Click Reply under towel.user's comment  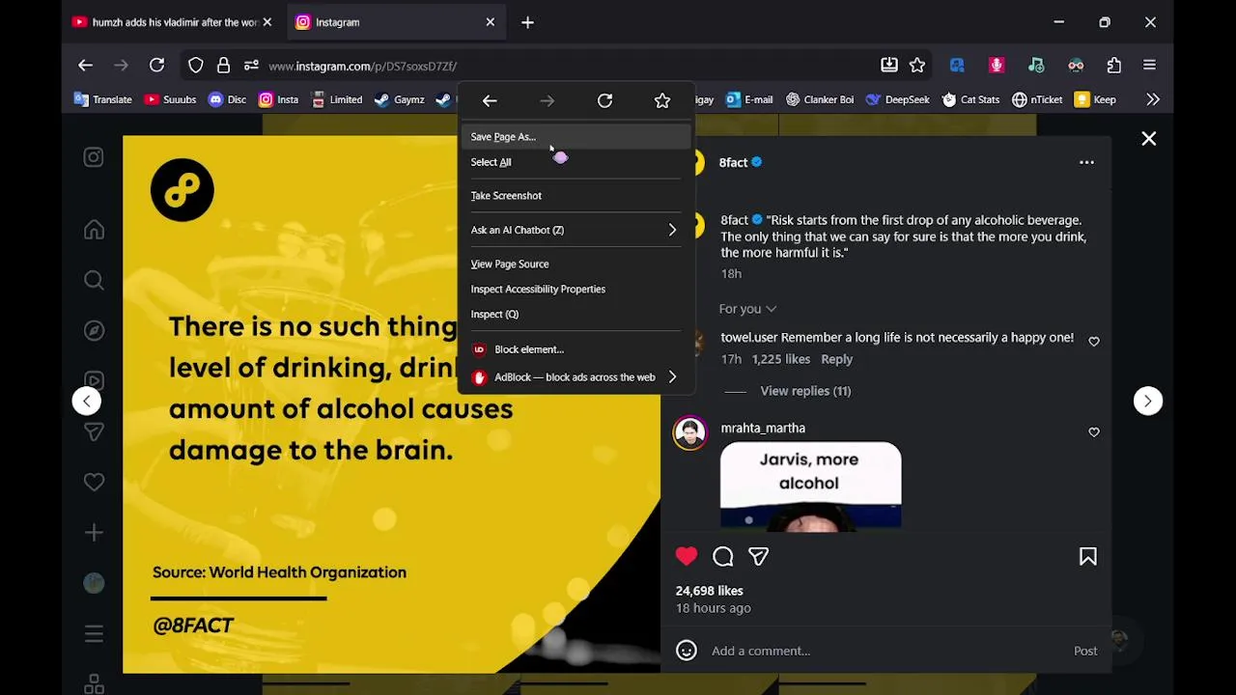point(836,359)
